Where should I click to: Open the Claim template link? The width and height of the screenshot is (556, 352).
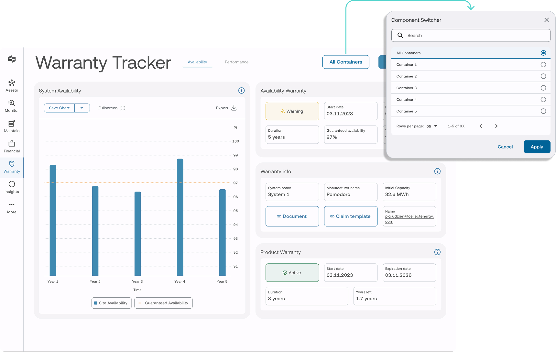coord(351,216)
